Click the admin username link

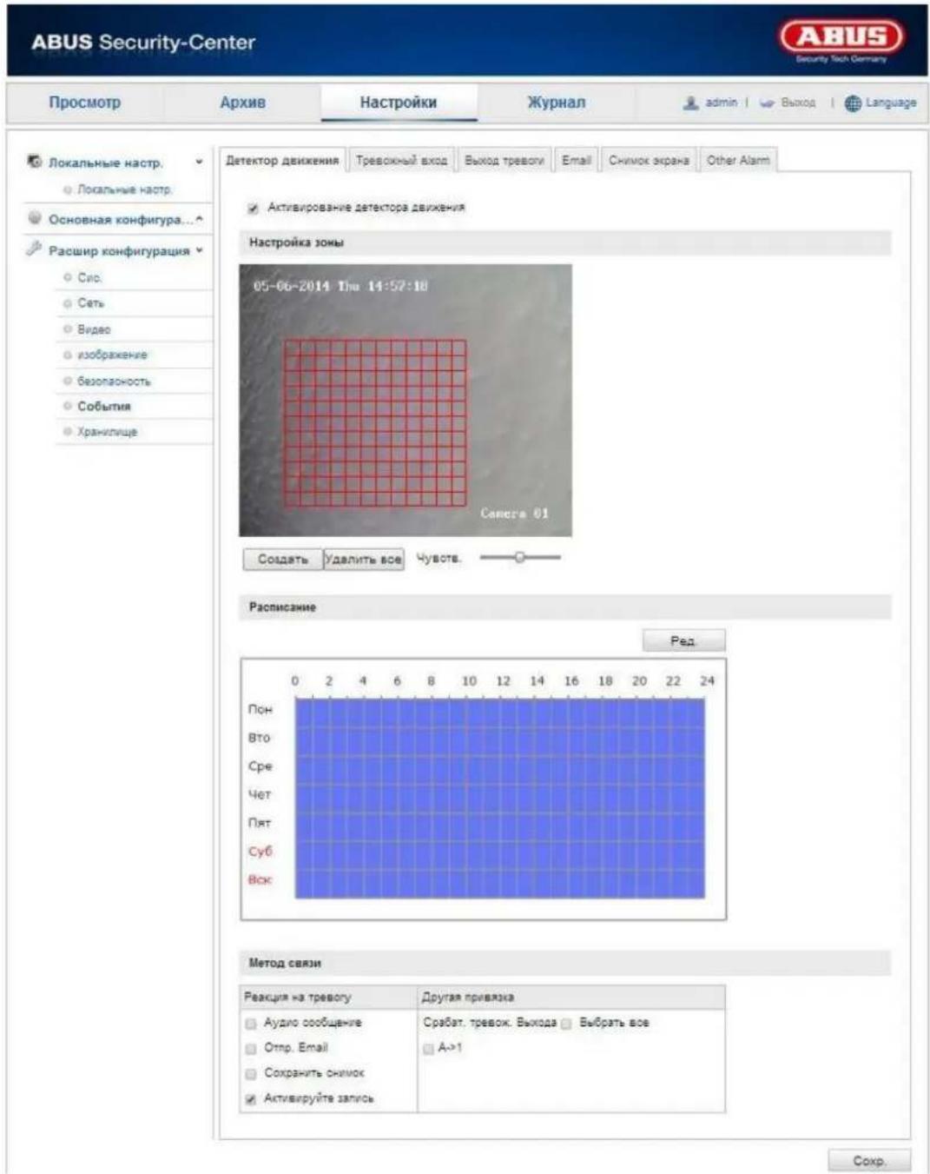tap(722, 103)
